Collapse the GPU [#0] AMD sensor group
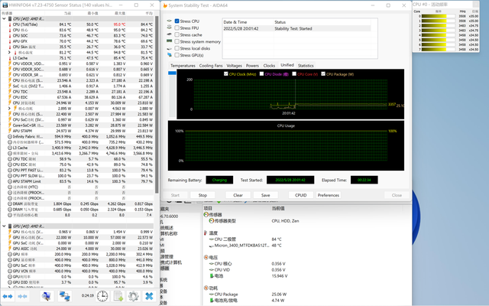The image size is (489, 306). [5, 227]
